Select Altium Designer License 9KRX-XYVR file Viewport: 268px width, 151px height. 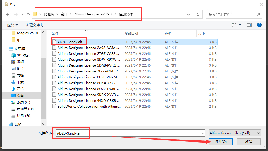135,95
